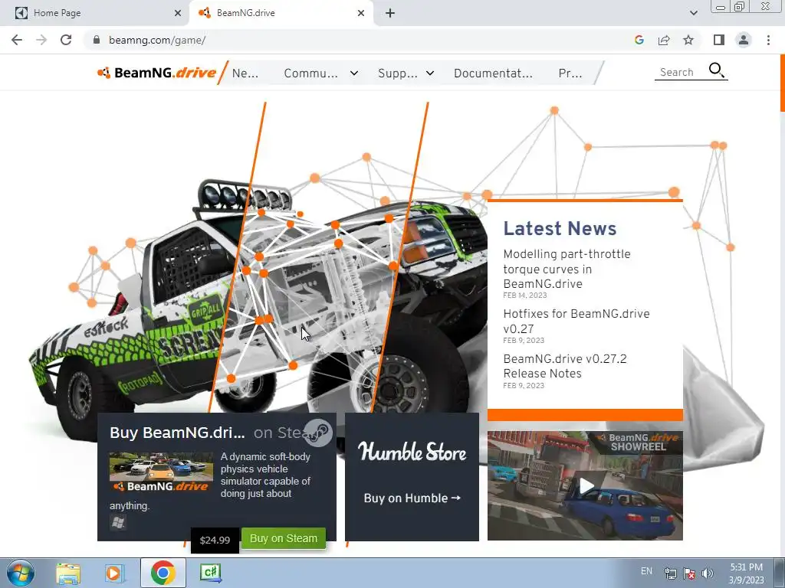Open the Chrome profile avatar
785x588 pixels.
coord(744,40)
